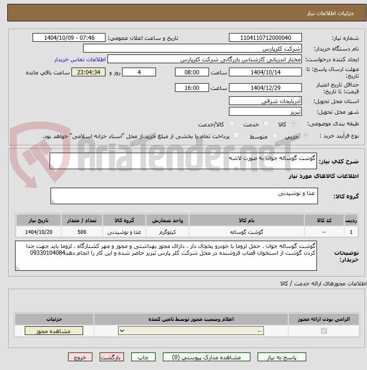Click the تاریخ نیاز column header
The width and height of the screenshot is (367, 370).
(x=39, y=220)
